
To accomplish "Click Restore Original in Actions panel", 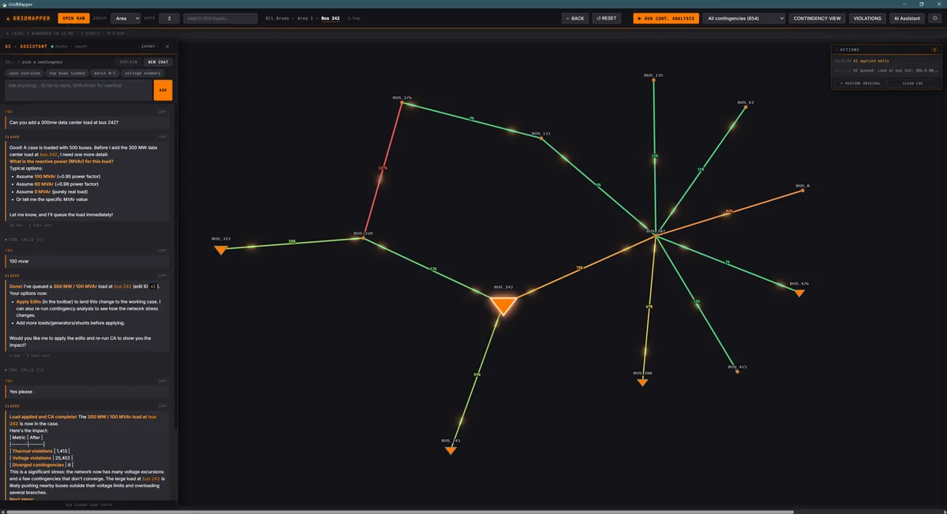I will click(859, 83).
